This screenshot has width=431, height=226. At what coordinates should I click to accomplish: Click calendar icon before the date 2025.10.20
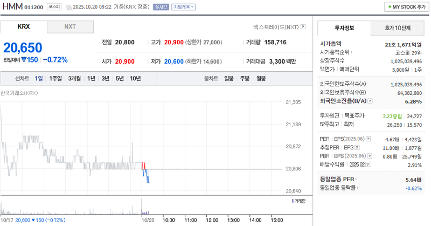coord(68,8)
